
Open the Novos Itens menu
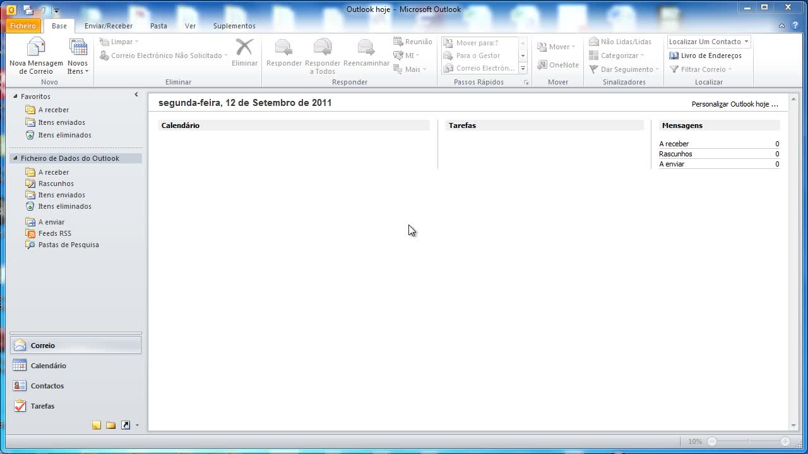click(x=78, y=56)
